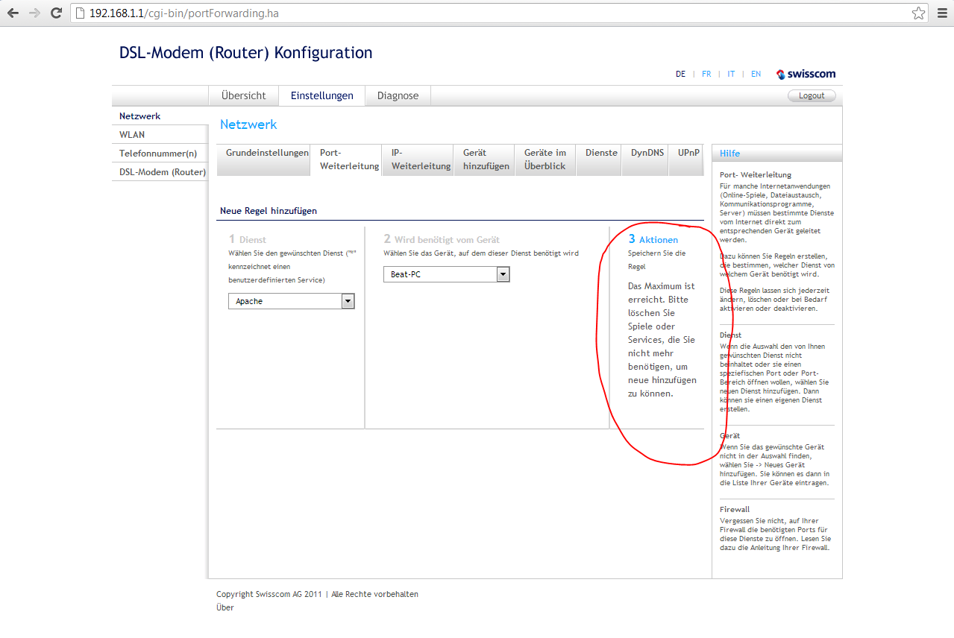The height and width of the screenshot is (638, 954).
Task: Open the Diagnose tab
Action: tap(398, 95)
